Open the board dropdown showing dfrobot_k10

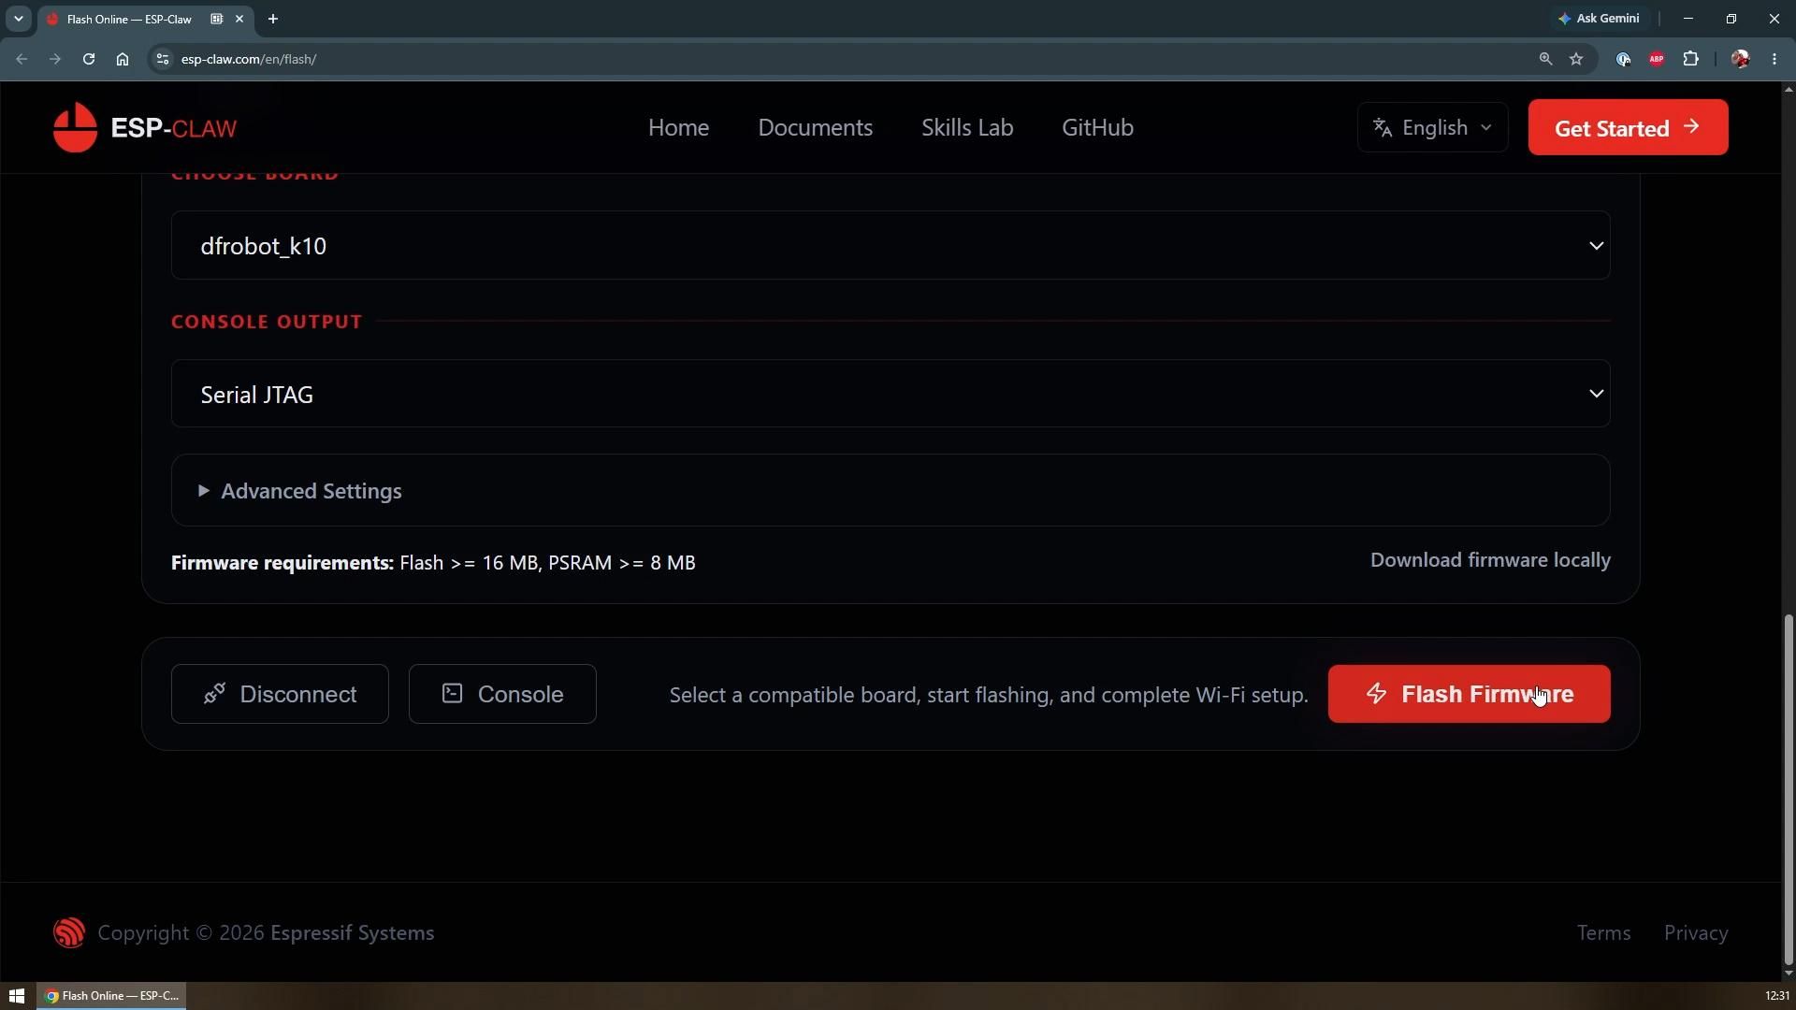coord(890,245)
